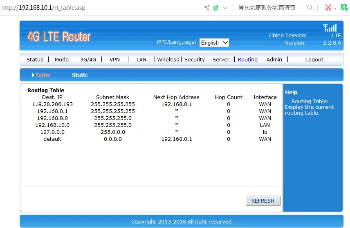Open the VPN menu
350x228 pixels.
point(114,59)
